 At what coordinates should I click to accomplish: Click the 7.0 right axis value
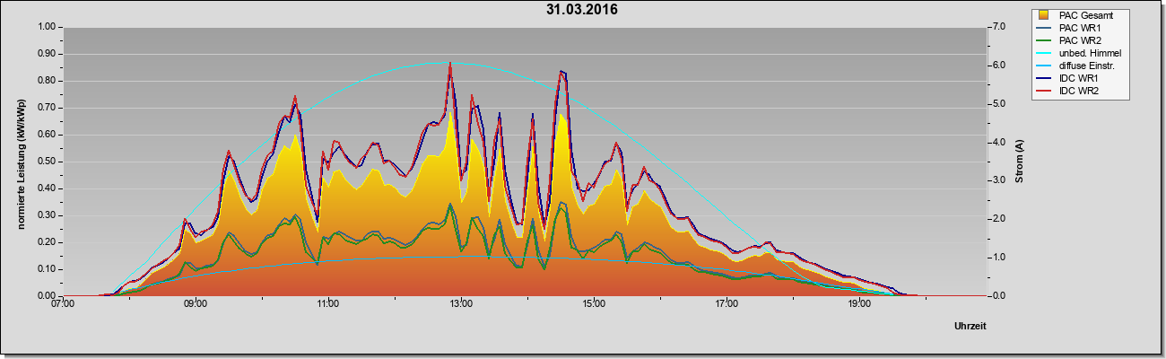pyautogui.click(x=1001, y=27)
